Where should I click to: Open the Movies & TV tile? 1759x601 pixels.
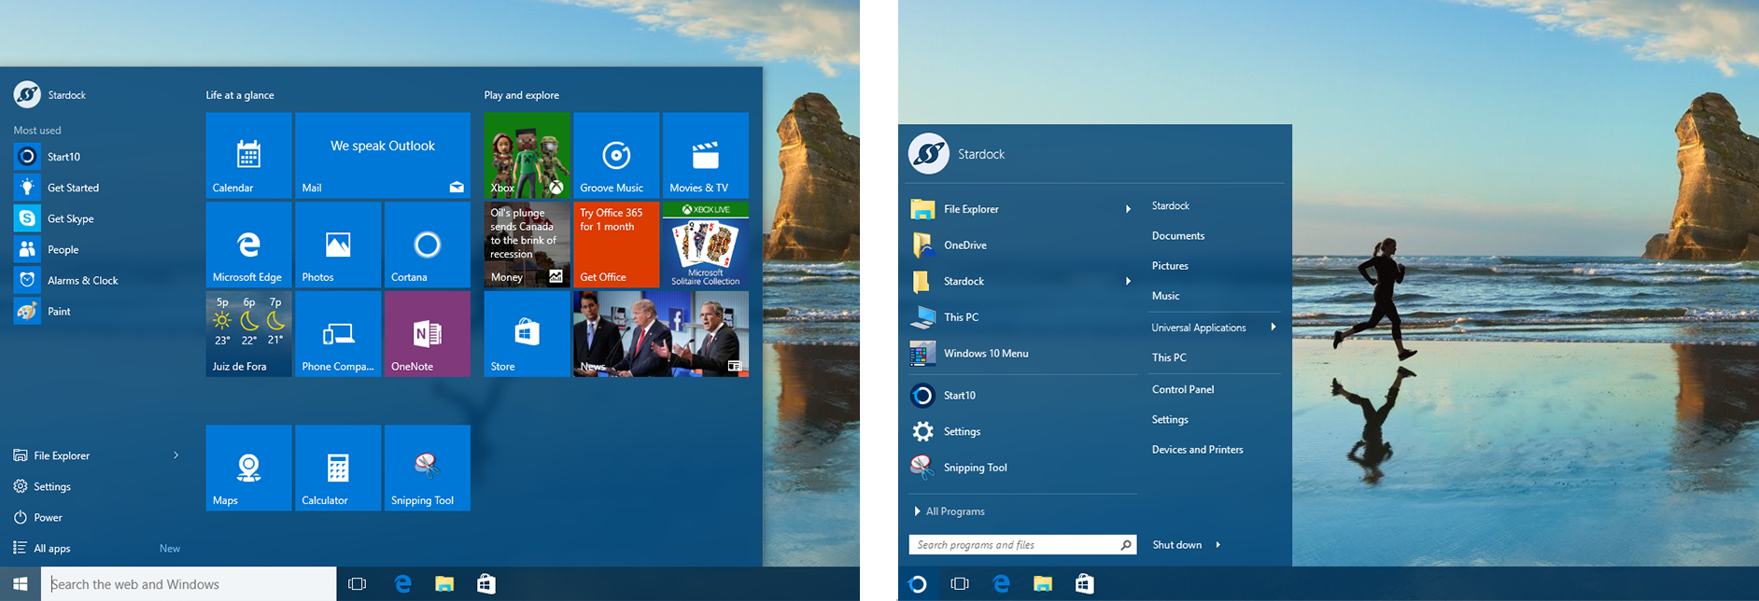coord(706,155)
